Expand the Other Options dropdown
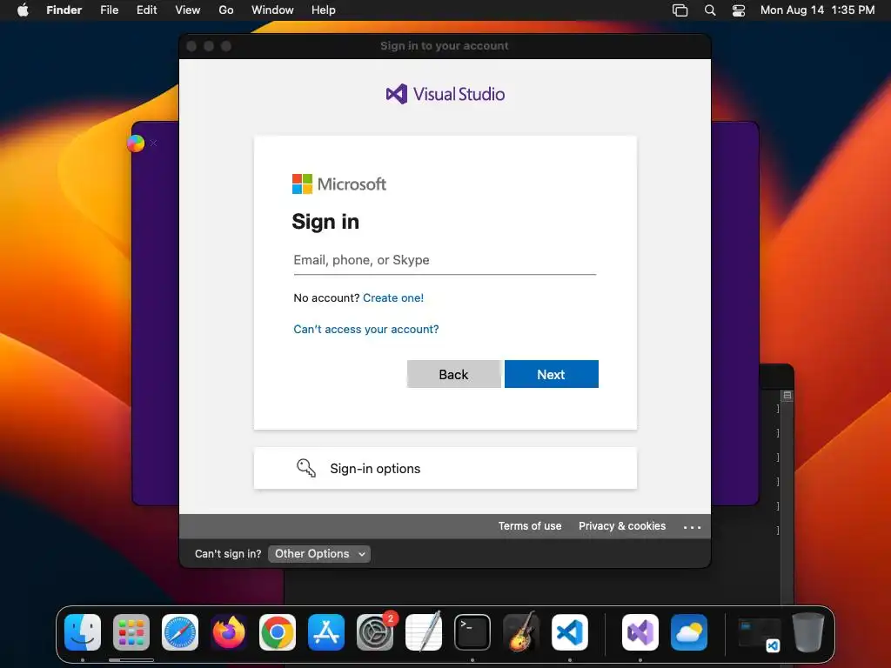 [x=318, y=554]
